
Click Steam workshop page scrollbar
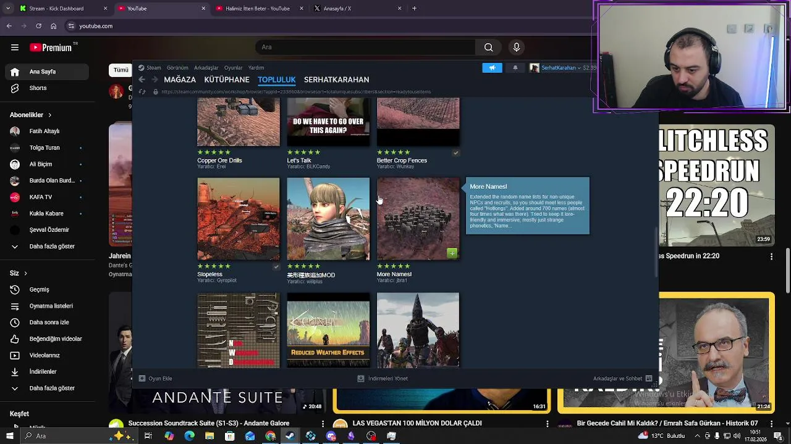[656, 252]
